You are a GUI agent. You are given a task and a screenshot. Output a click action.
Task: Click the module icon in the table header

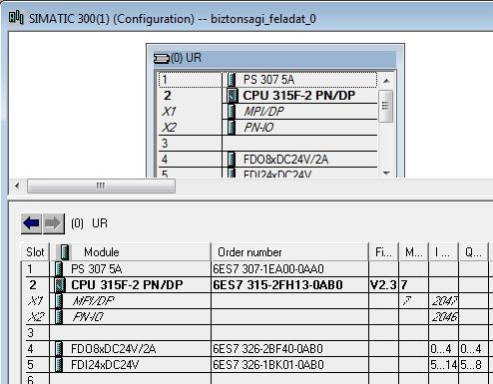click(65, 252)
